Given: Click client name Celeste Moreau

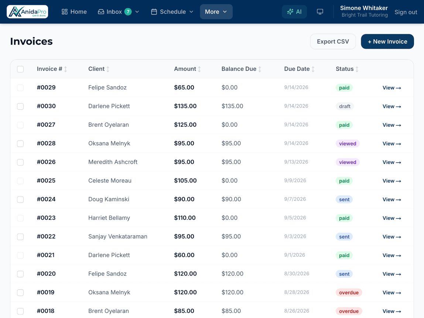Looking at the screenshot, I should (110, 181).
